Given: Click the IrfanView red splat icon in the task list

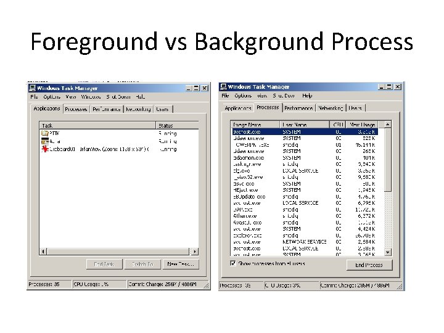Looking at the screenshot, I should [45, 149].
